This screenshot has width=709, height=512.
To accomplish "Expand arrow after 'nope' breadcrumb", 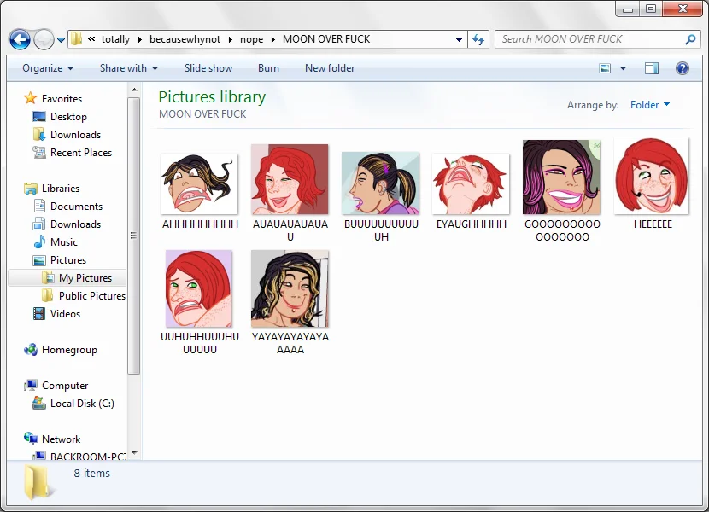I will [272, 39].
